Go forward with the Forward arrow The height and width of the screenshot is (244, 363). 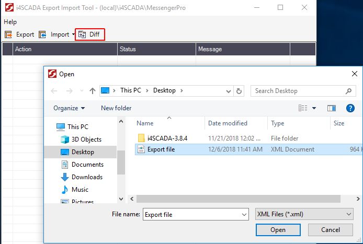(69, 91)
